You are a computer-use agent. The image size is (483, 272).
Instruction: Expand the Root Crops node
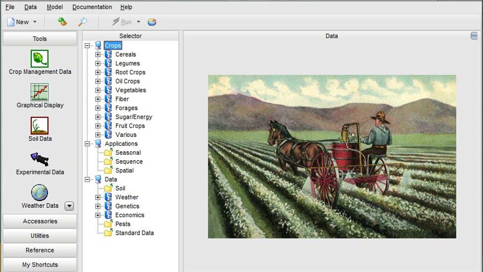[x=98, y=72]
